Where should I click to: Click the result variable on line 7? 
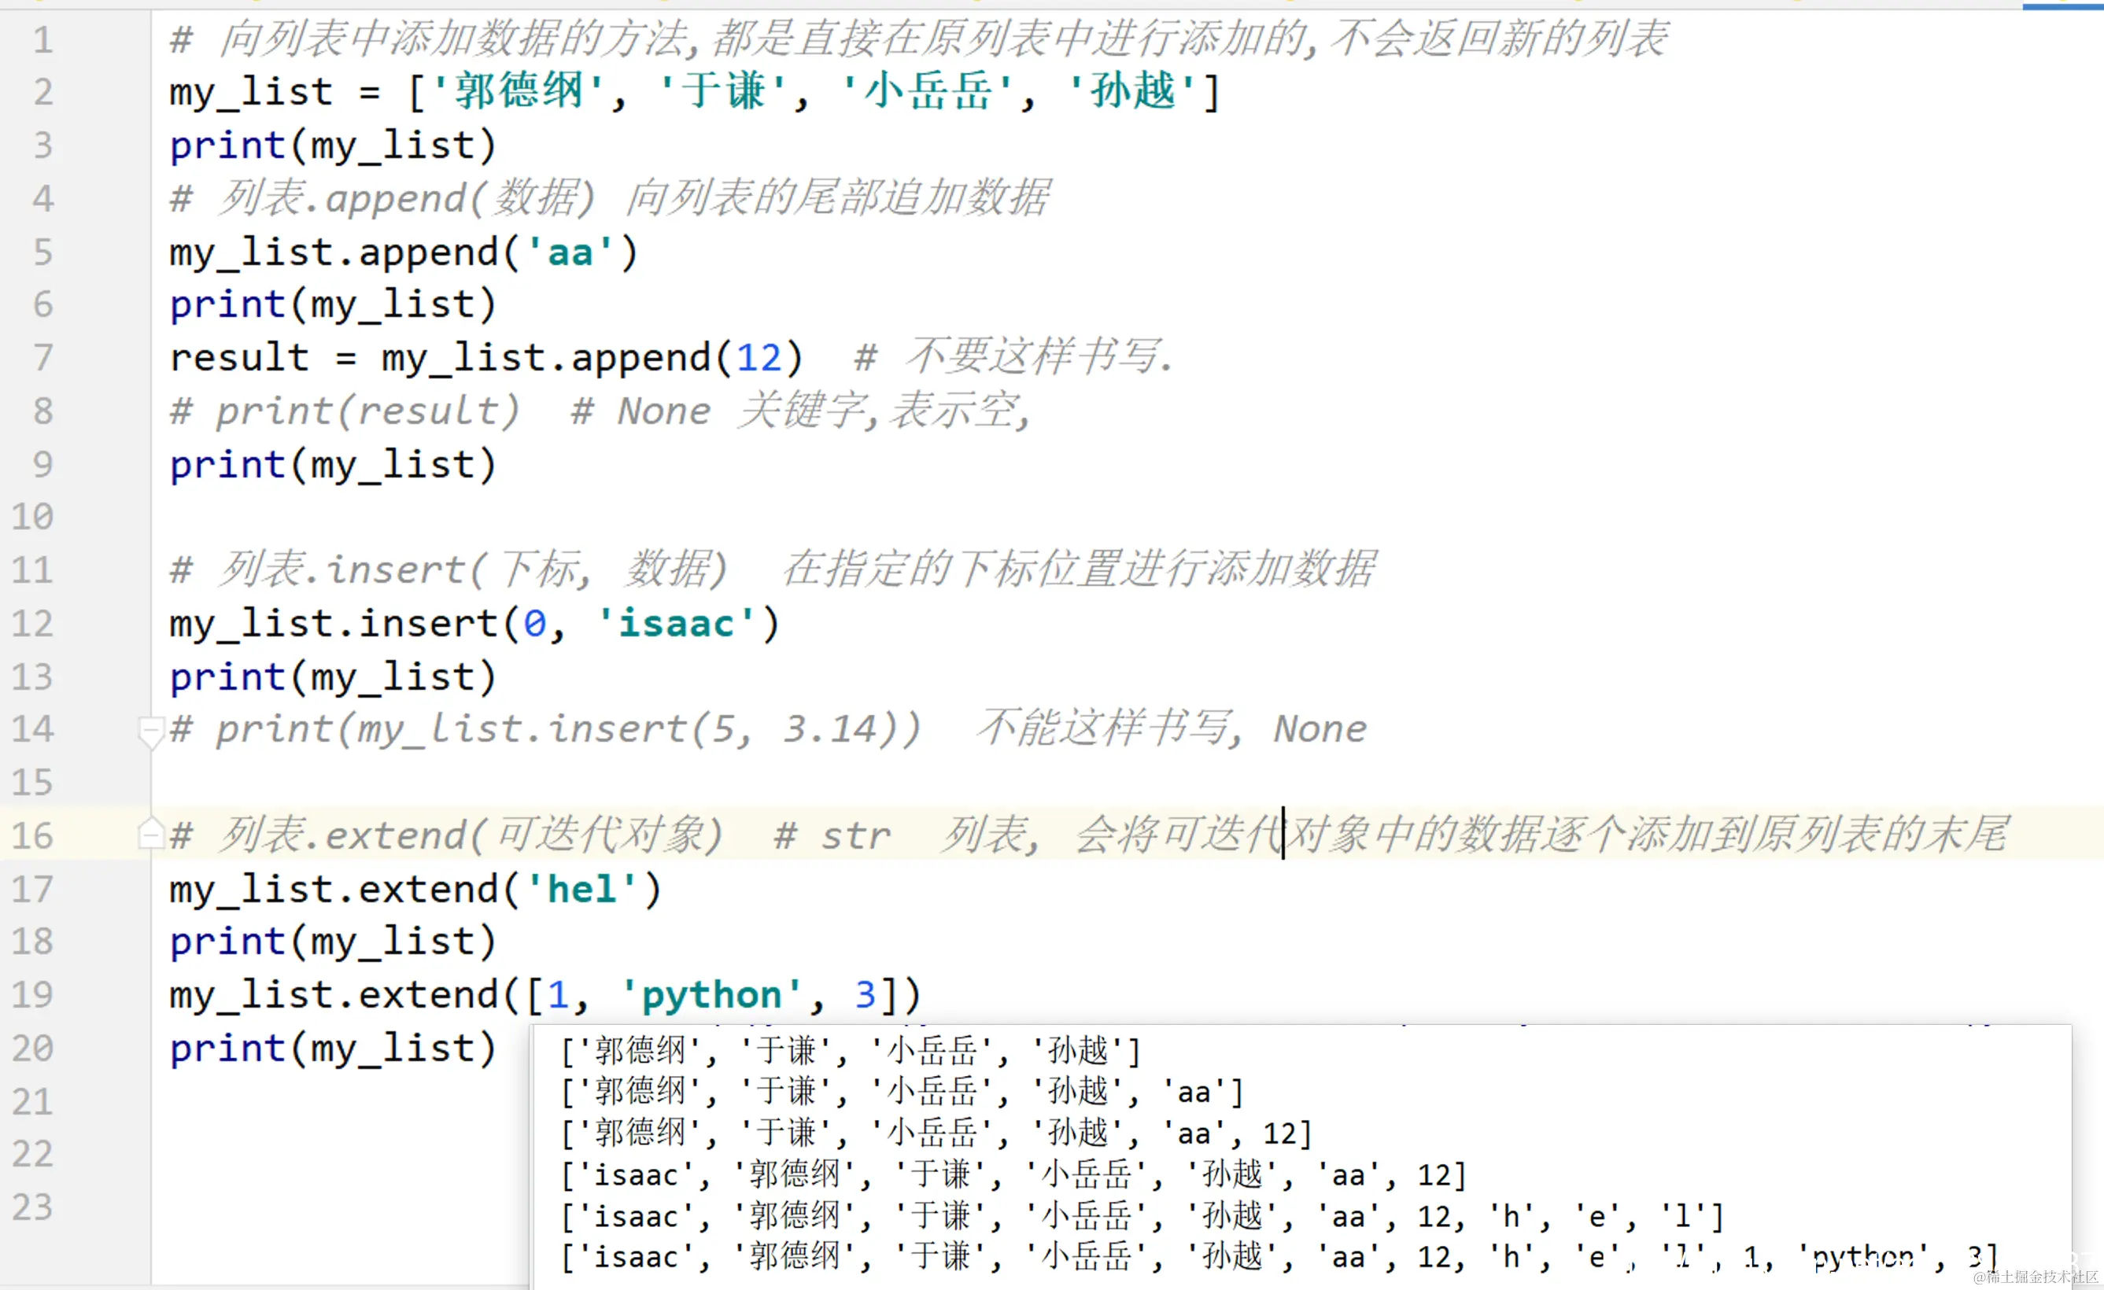(239, 358)
